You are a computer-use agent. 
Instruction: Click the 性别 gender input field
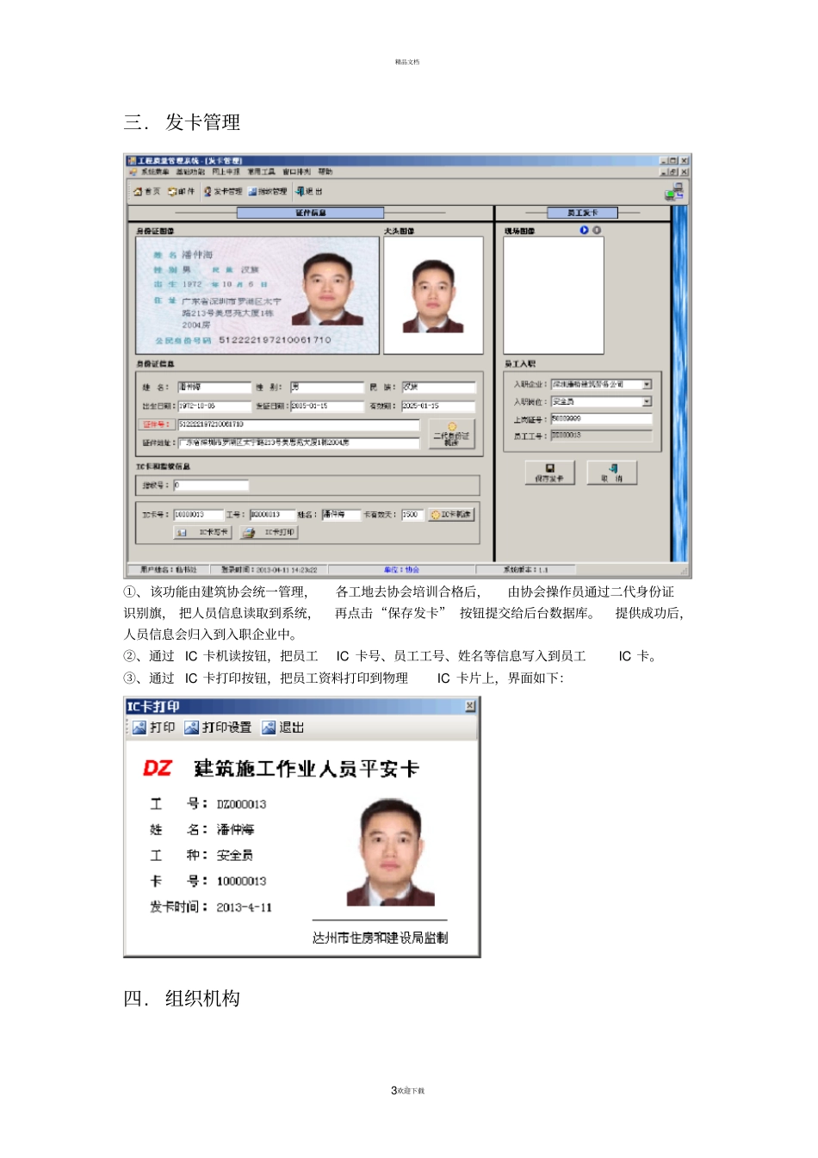click(x=326, y=387)
